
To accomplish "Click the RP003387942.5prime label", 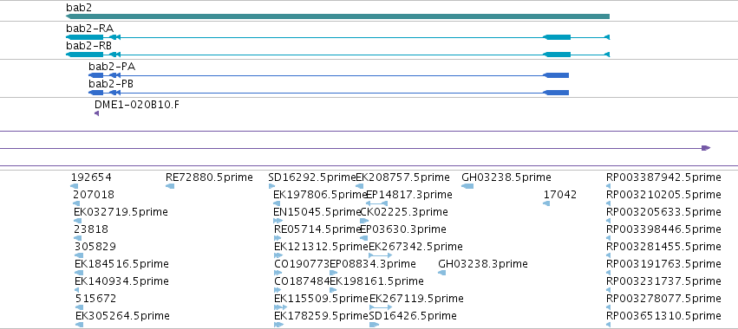I will pyautogui.click(x=663, y=177).
